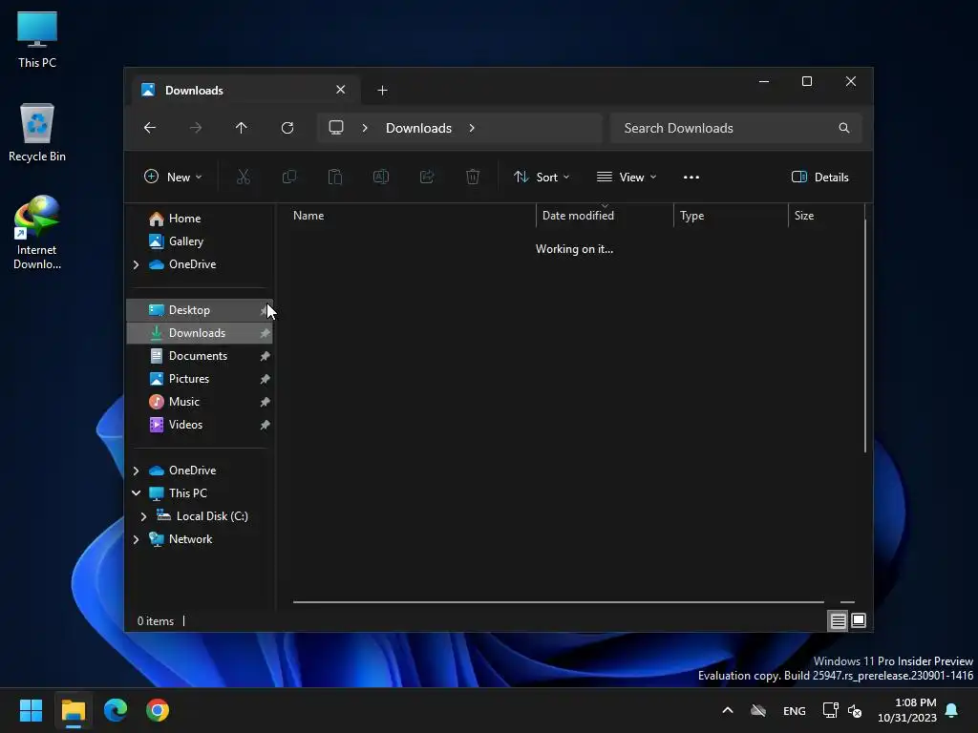Expand OneDrive node above This PC
The image size is (978, 733).
(x=136, y=471)
